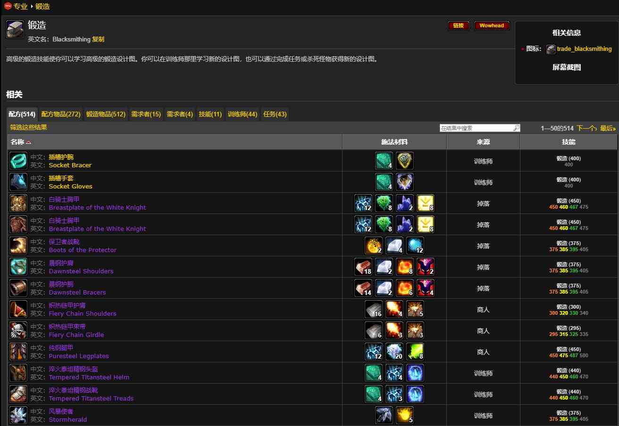Click the Puresteel Legplates recipe icon

point(18,352)
